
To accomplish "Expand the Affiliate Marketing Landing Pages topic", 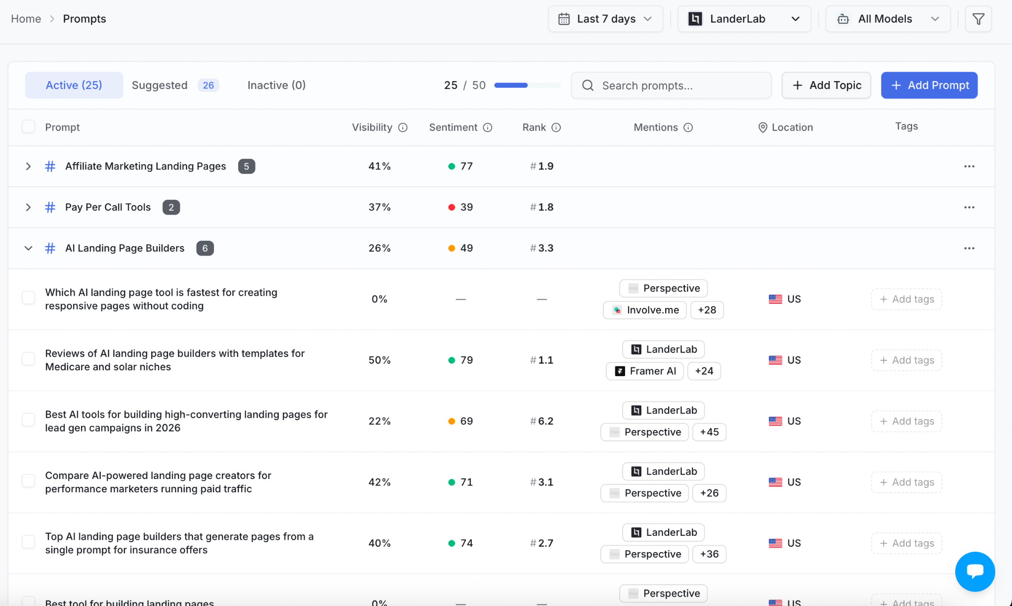I will [28, 166].
